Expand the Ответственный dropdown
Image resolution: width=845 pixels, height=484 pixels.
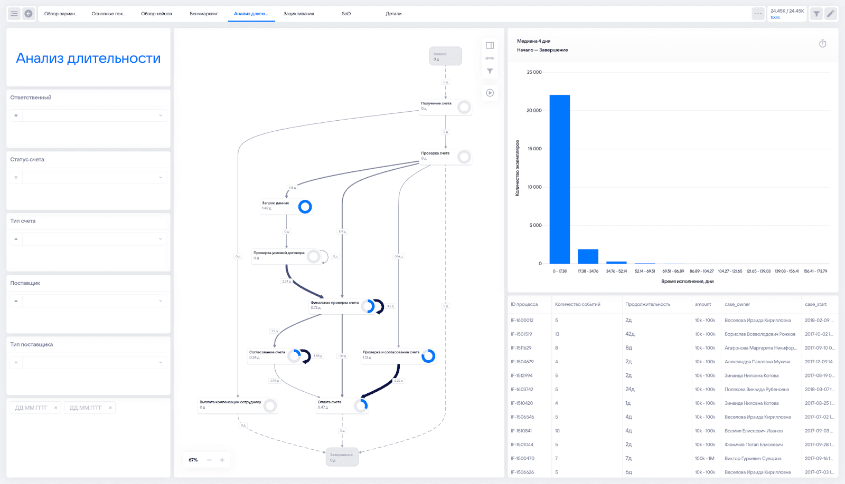[x=161, y=115]
